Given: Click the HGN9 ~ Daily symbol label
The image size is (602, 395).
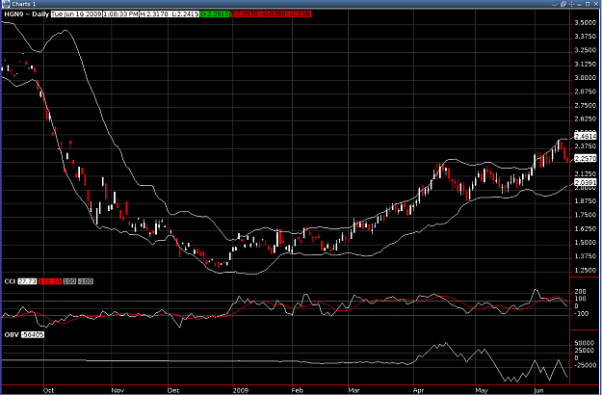Looking at the screenshot, I should click(27, 14).
